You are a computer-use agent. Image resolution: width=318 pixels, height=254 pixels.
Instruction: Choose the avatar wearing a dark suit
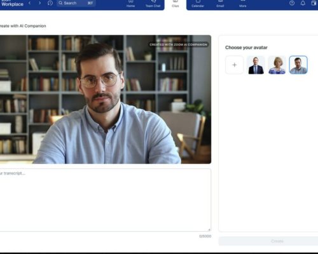(x=256, y=65)
